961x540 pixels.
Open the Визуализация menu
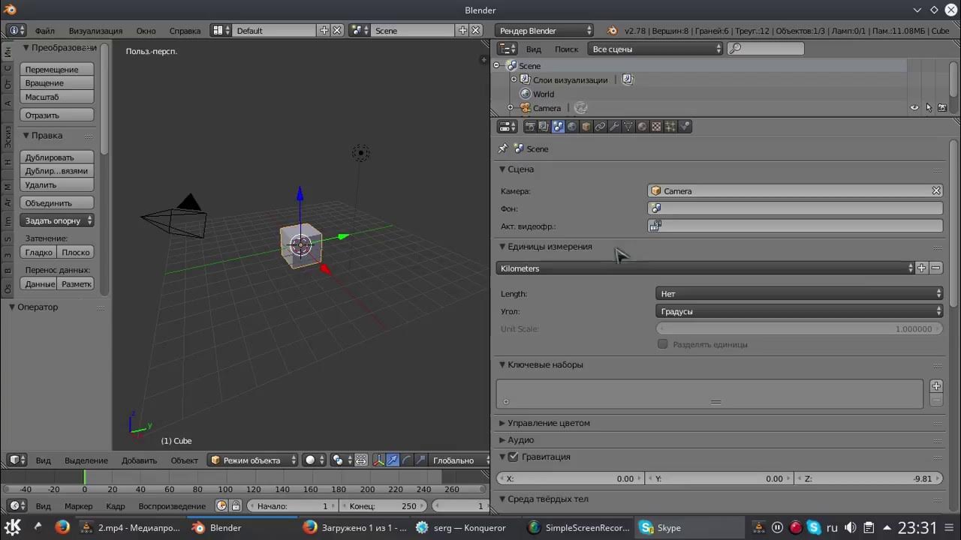pyautogui.click(x=95, y=31)
